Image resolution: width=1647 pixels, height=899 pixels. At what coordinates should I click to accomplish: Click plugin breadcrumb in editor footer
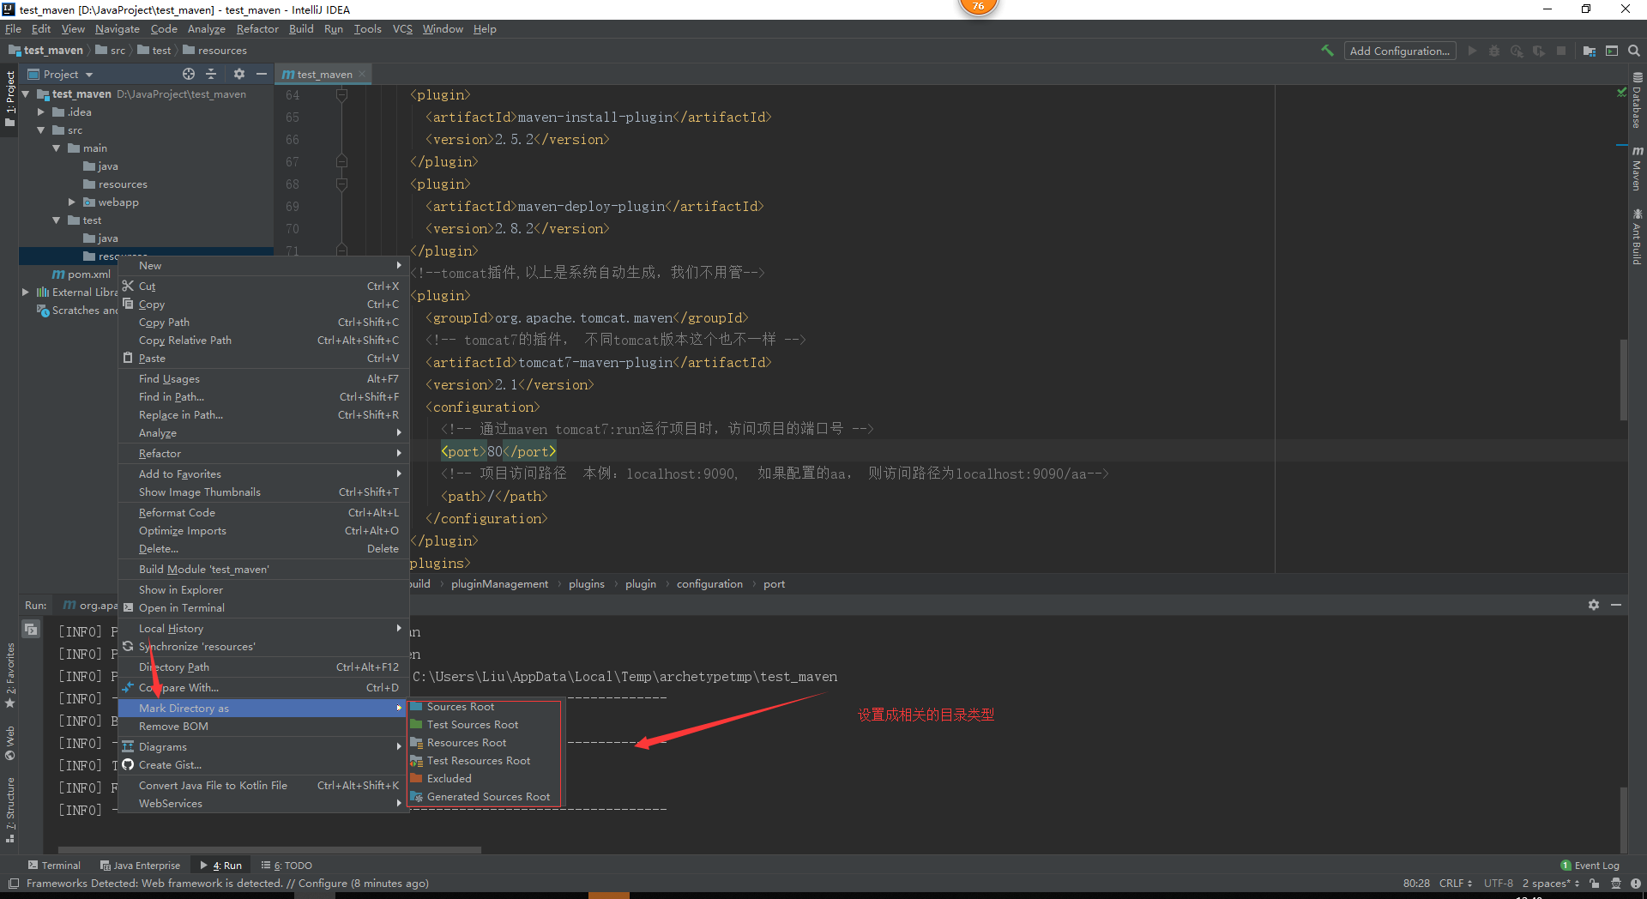[x=640, y=584]
